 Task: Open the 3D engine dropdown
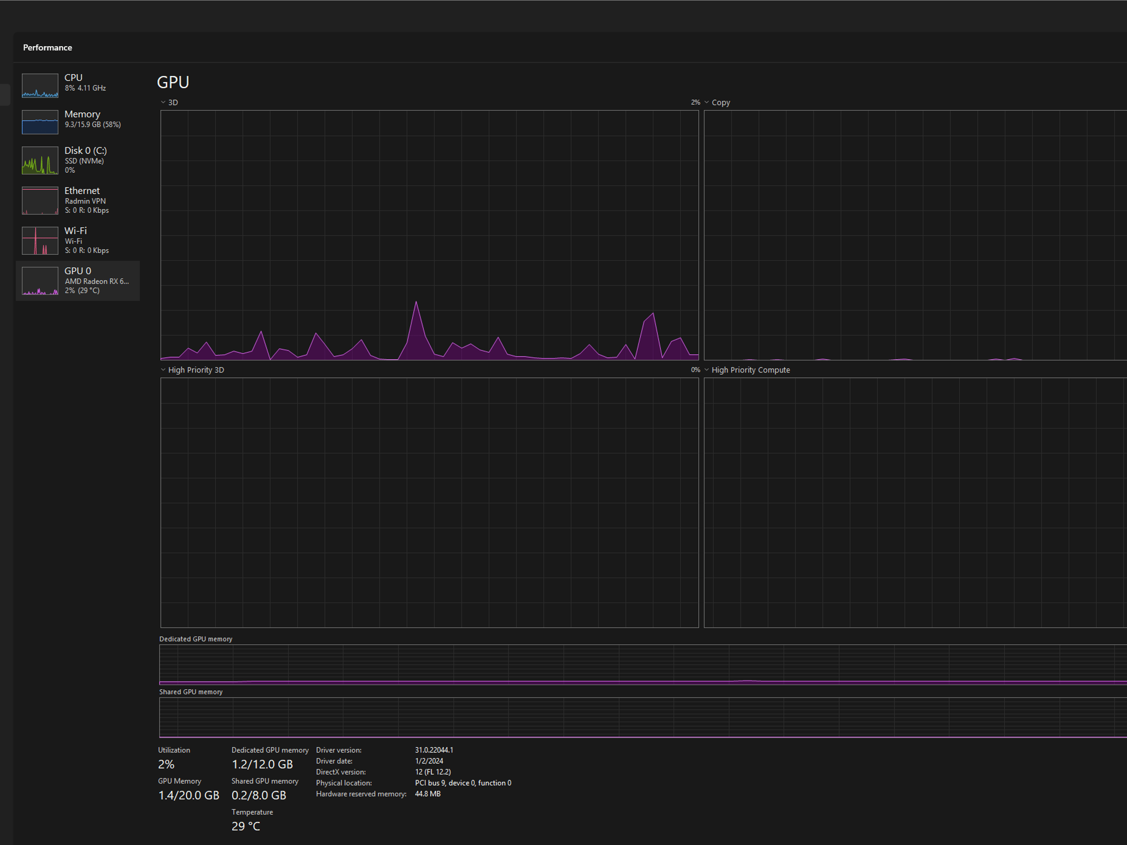coord(169,102)
